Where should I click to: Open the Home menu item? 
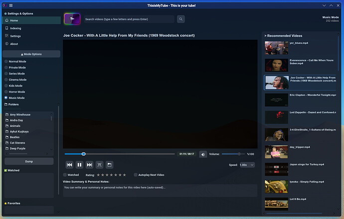[x=31, y=20]
